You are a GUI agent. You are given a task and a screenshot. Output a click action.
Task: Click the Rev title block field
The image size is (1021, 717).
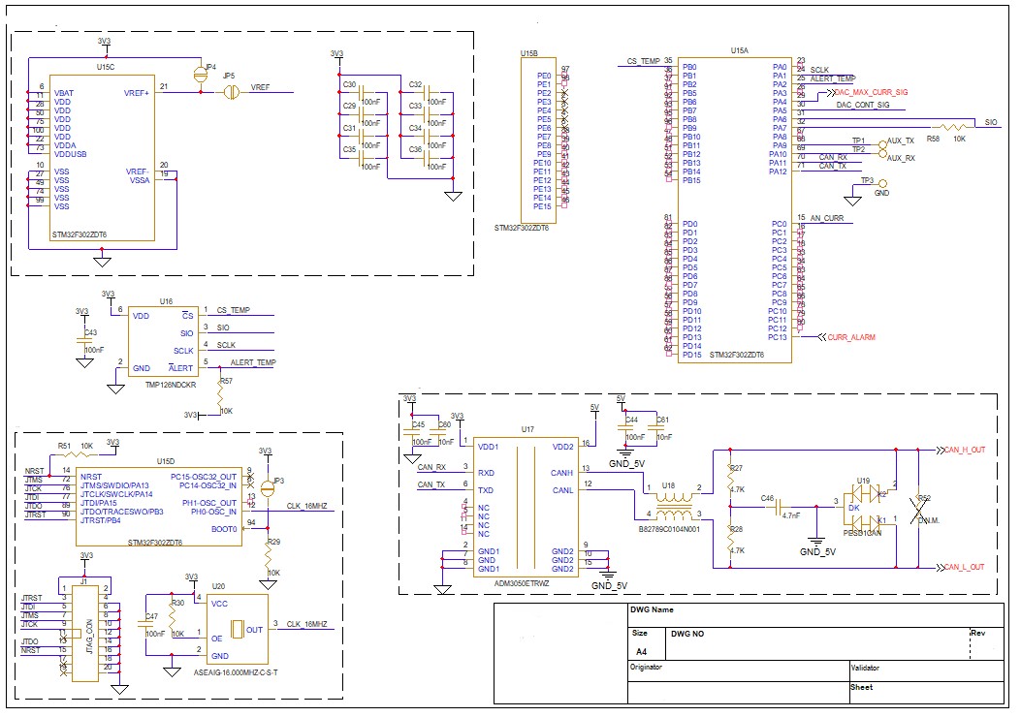978,633
